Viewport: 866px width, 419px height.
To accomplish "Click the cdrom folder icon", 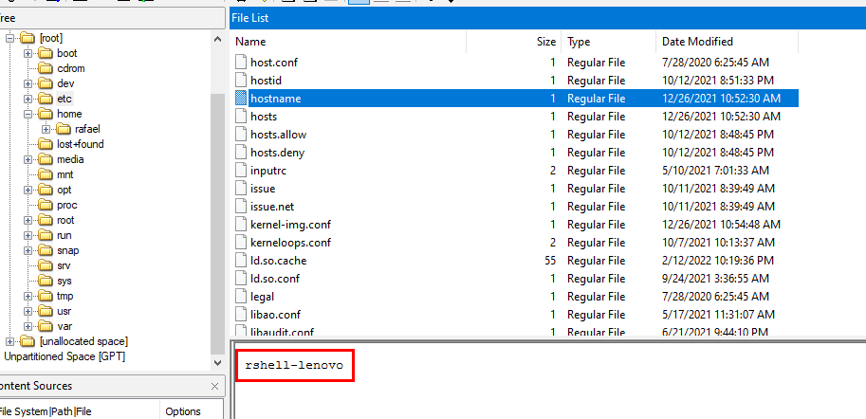I will [x=46, y=68].
